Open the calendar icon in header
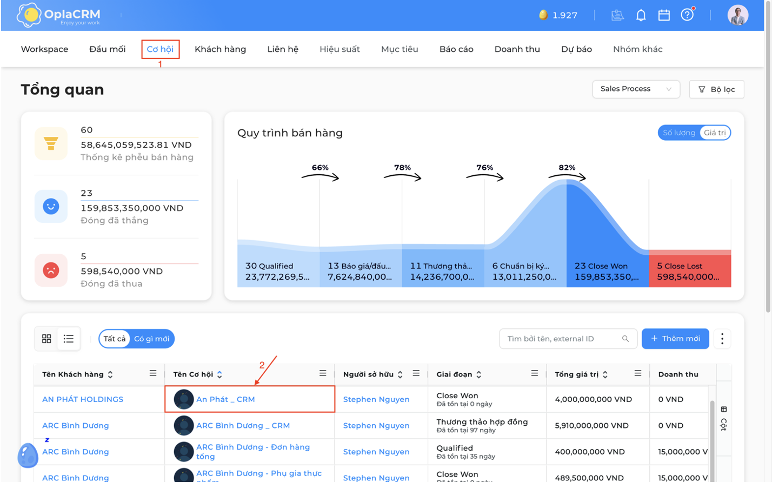The width and height of the screenshot is (772, 488). click(x=664, y=15)
